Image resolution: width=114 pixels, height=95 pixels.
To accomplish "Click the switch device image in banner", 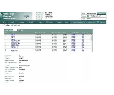I will [26, 16].
